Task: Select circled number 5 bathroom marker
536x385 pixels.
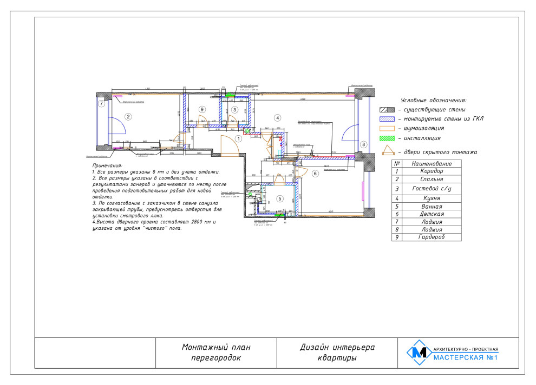Action: [280, 198]
